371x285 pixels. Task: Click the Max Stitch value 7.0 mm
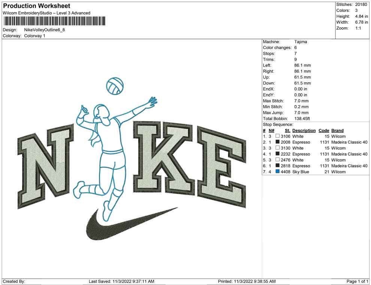[301, 101]
